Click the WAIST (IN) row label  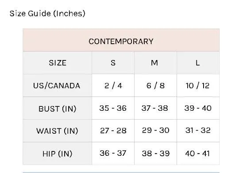[58, 131]
